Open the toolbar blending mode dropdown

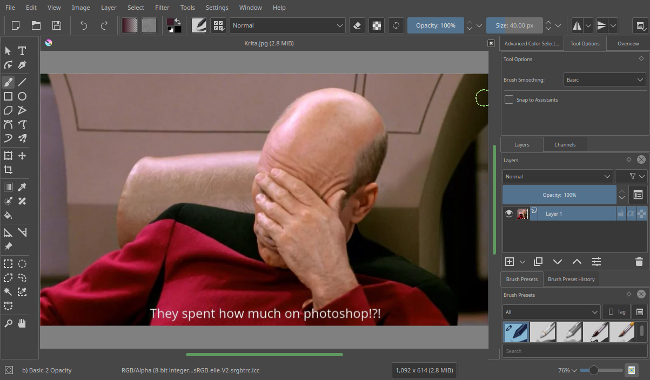288,25
